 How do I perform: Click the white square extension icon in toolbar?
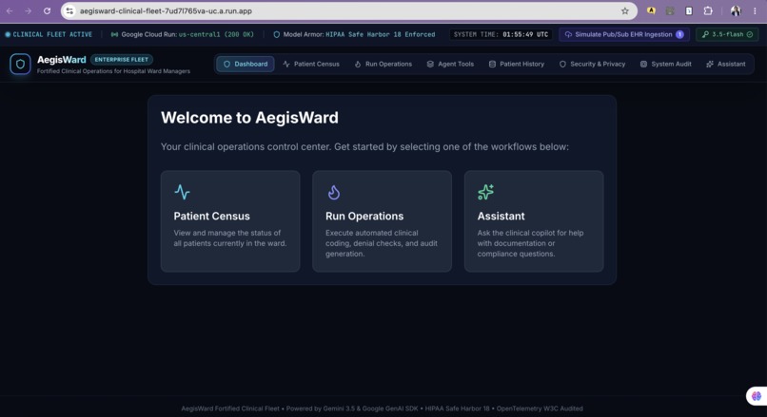[689, 10]
